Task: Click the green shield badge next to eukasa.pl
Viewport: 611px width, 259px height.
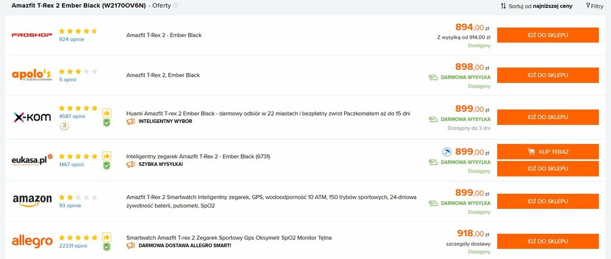Action: pos(106,165)
